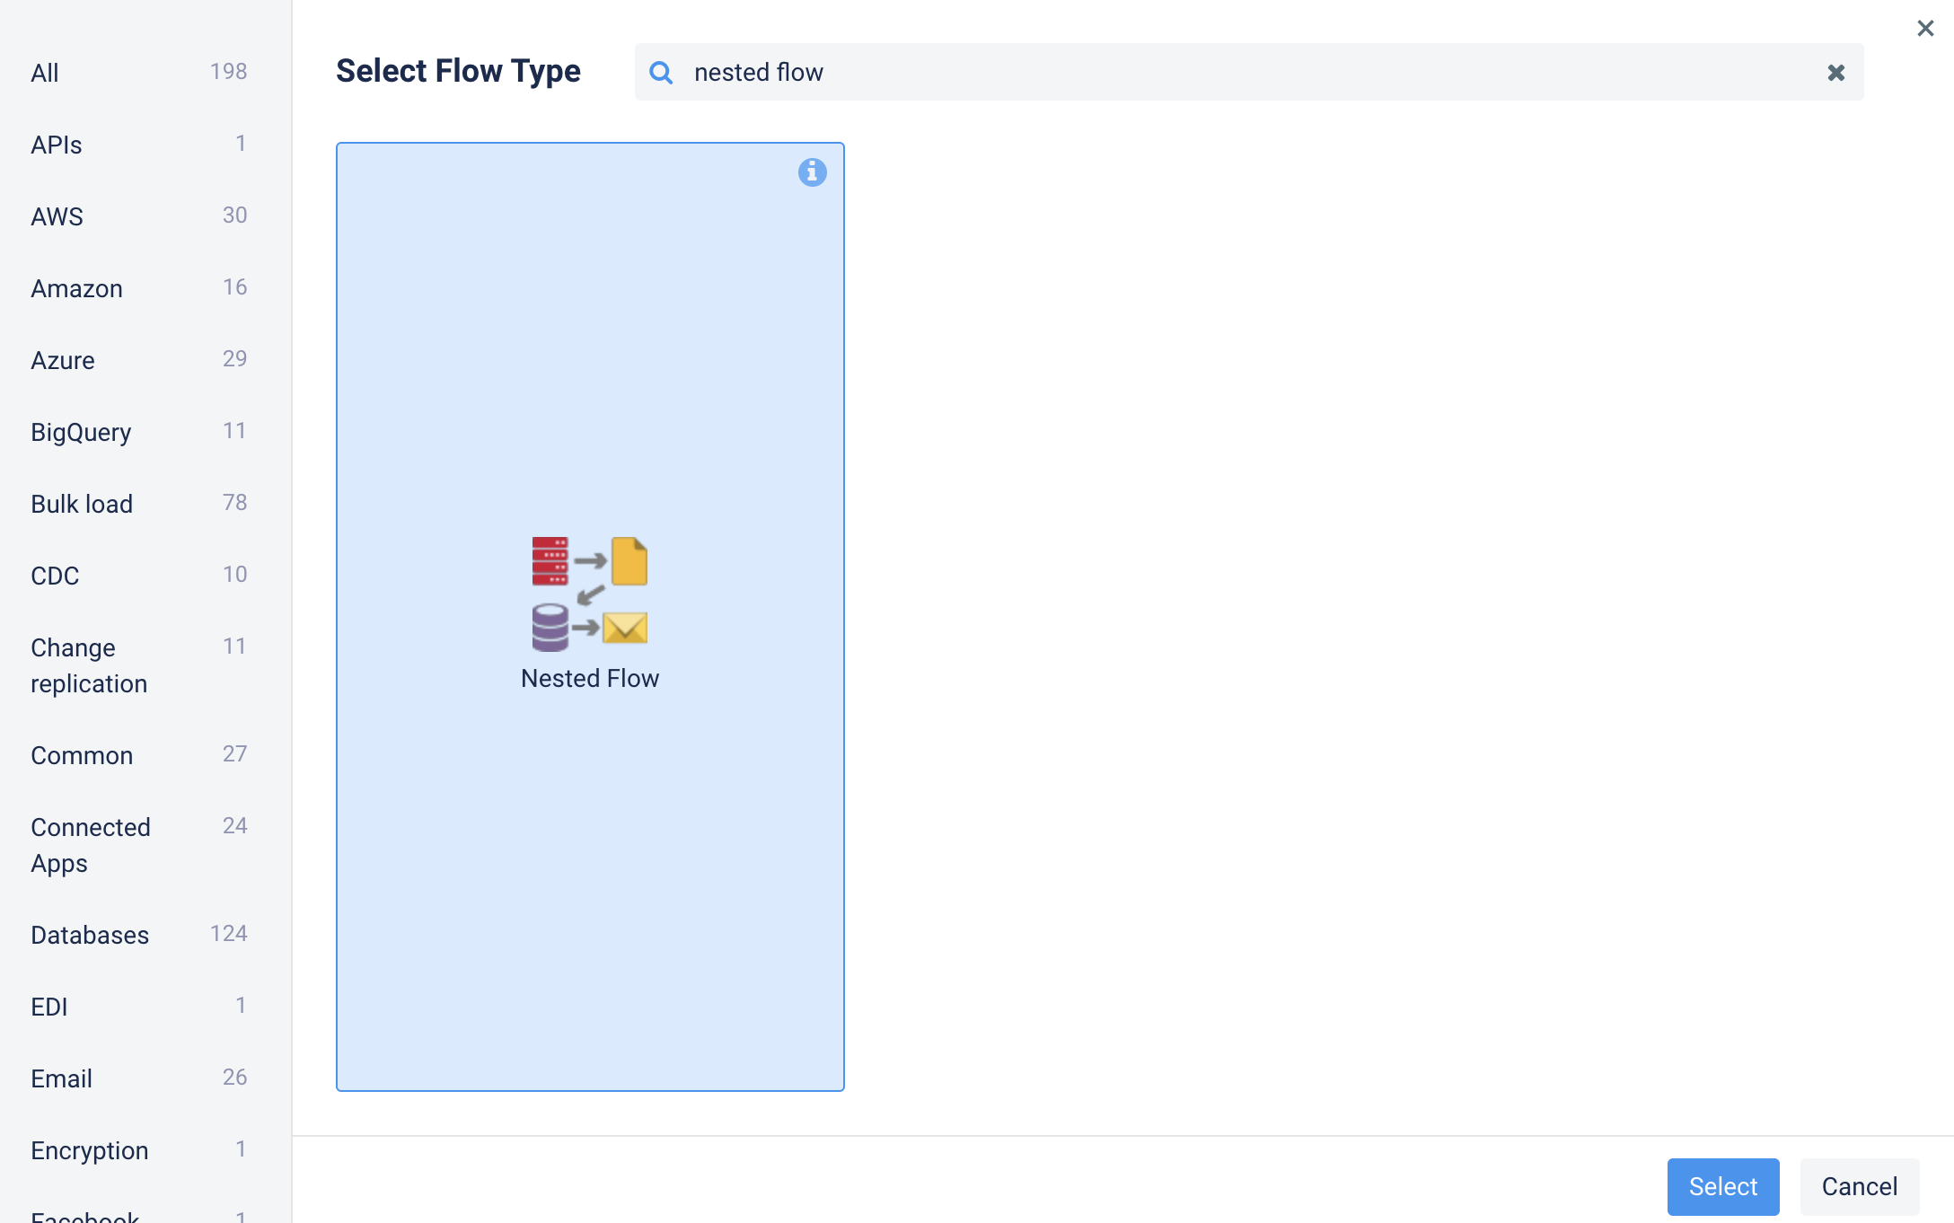Filter by the AWS category

click(57, 216)
